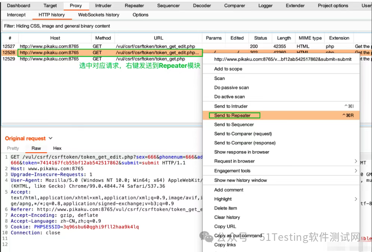The width and height of the screenshot is (372, 252).
Task: Sort by the Length column header
Action: pyautogui.click(x=284, y=38)
